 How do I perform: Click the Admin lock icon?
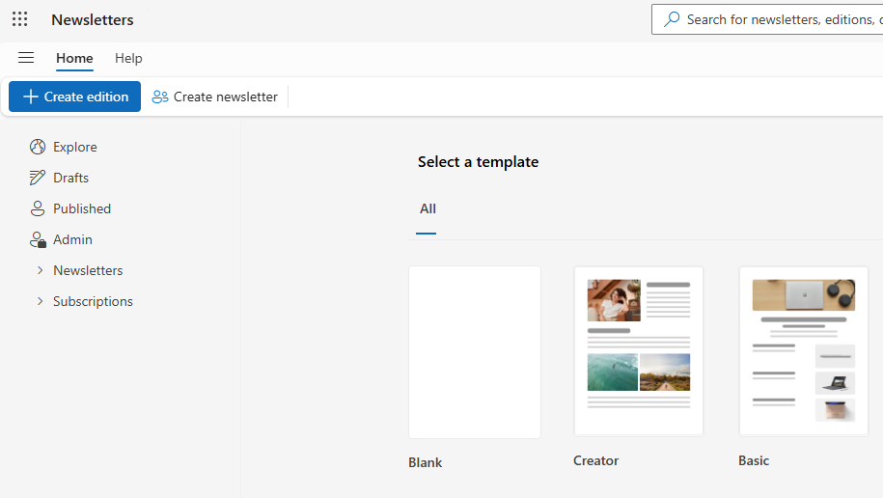pyautogui.click(x=38, y=239)
